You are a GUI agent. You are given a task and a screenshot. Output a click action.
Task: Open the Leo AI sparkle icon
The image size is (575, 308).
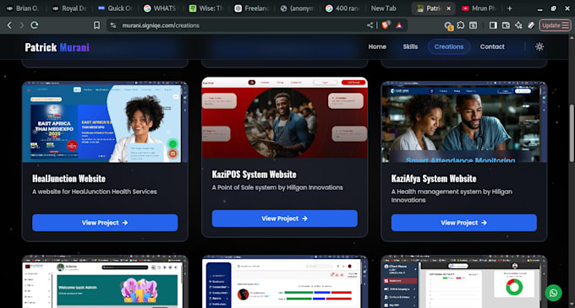[518, 25]
